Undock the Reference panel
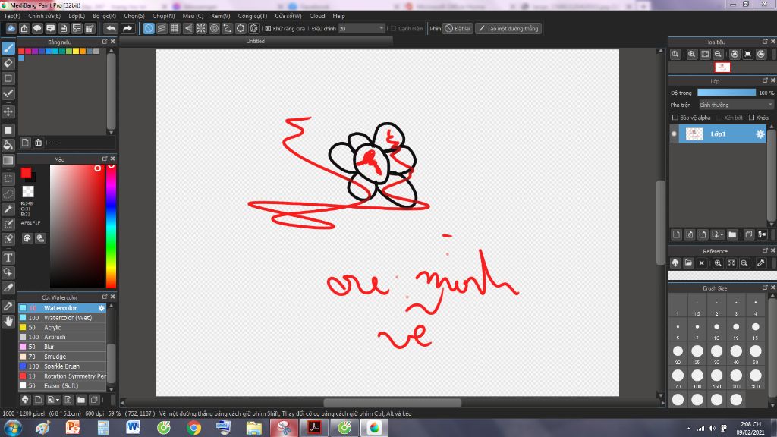The image size is (777, 437). point(765,250)
